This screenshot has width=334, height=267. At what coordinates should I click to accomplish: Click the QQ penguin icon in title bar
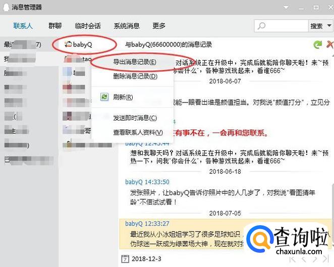coord(6,7)
